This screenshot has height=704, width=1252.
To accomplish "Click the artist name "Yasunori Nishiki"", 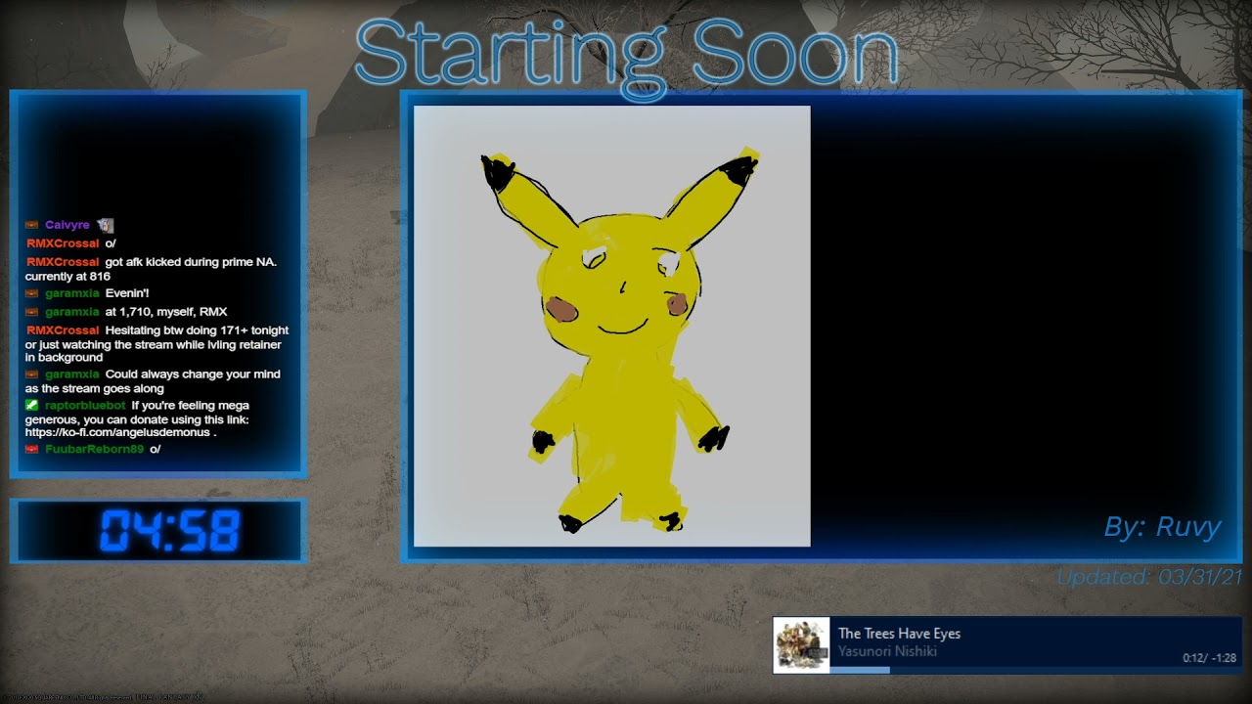I will click(887, 652).
